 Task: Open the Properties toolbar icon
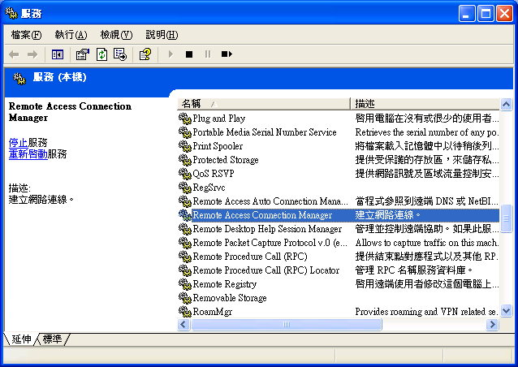click(x=83, y=54)
